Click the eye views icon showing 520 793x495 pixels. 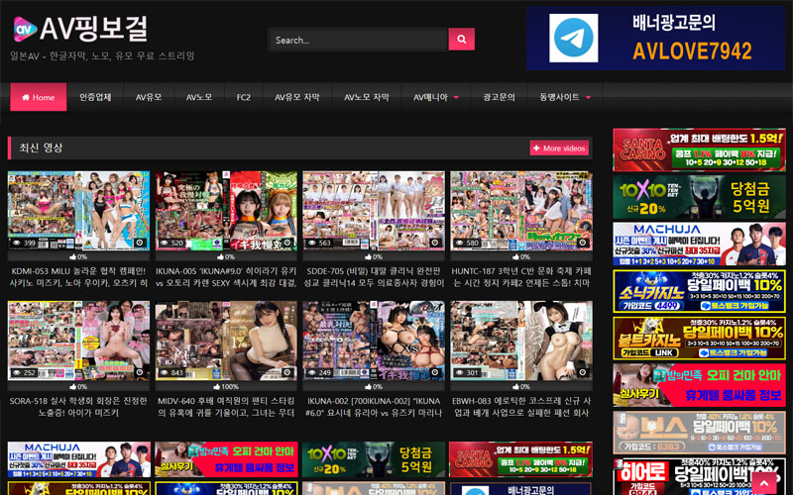click(x=164, y=243)
